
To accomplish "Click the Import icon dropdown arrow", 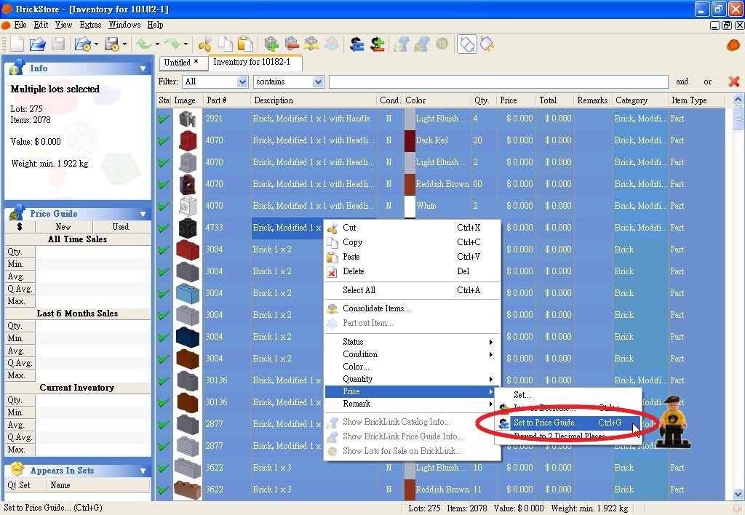I will [x=97, y=44].
